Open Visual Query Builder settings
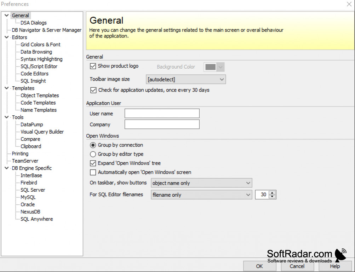Screen dimensions: 355x272 pyautogui.click(x=42, y=132)
